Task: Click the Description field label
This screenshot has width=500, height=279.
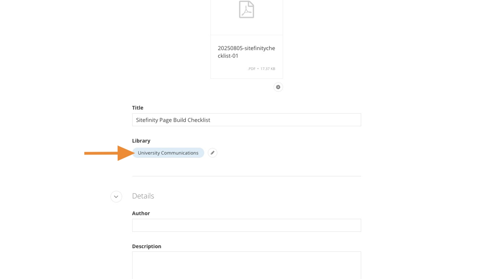Action: point(146,246)
